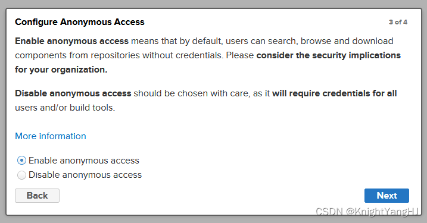Open the More information link
The width and height of the screenshot is (427, 223).
click(51, 136)
